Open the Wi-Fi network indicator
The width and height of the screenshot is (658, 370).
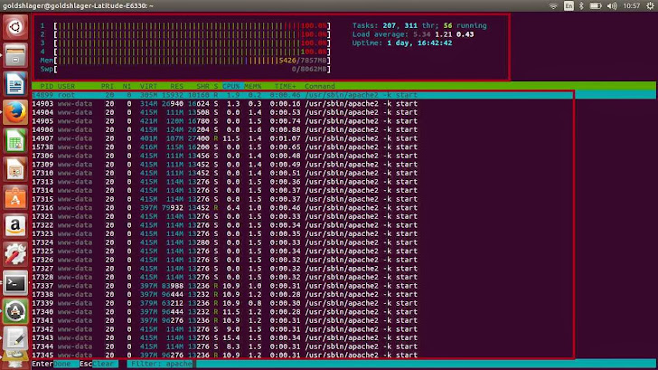coord(553,5)
